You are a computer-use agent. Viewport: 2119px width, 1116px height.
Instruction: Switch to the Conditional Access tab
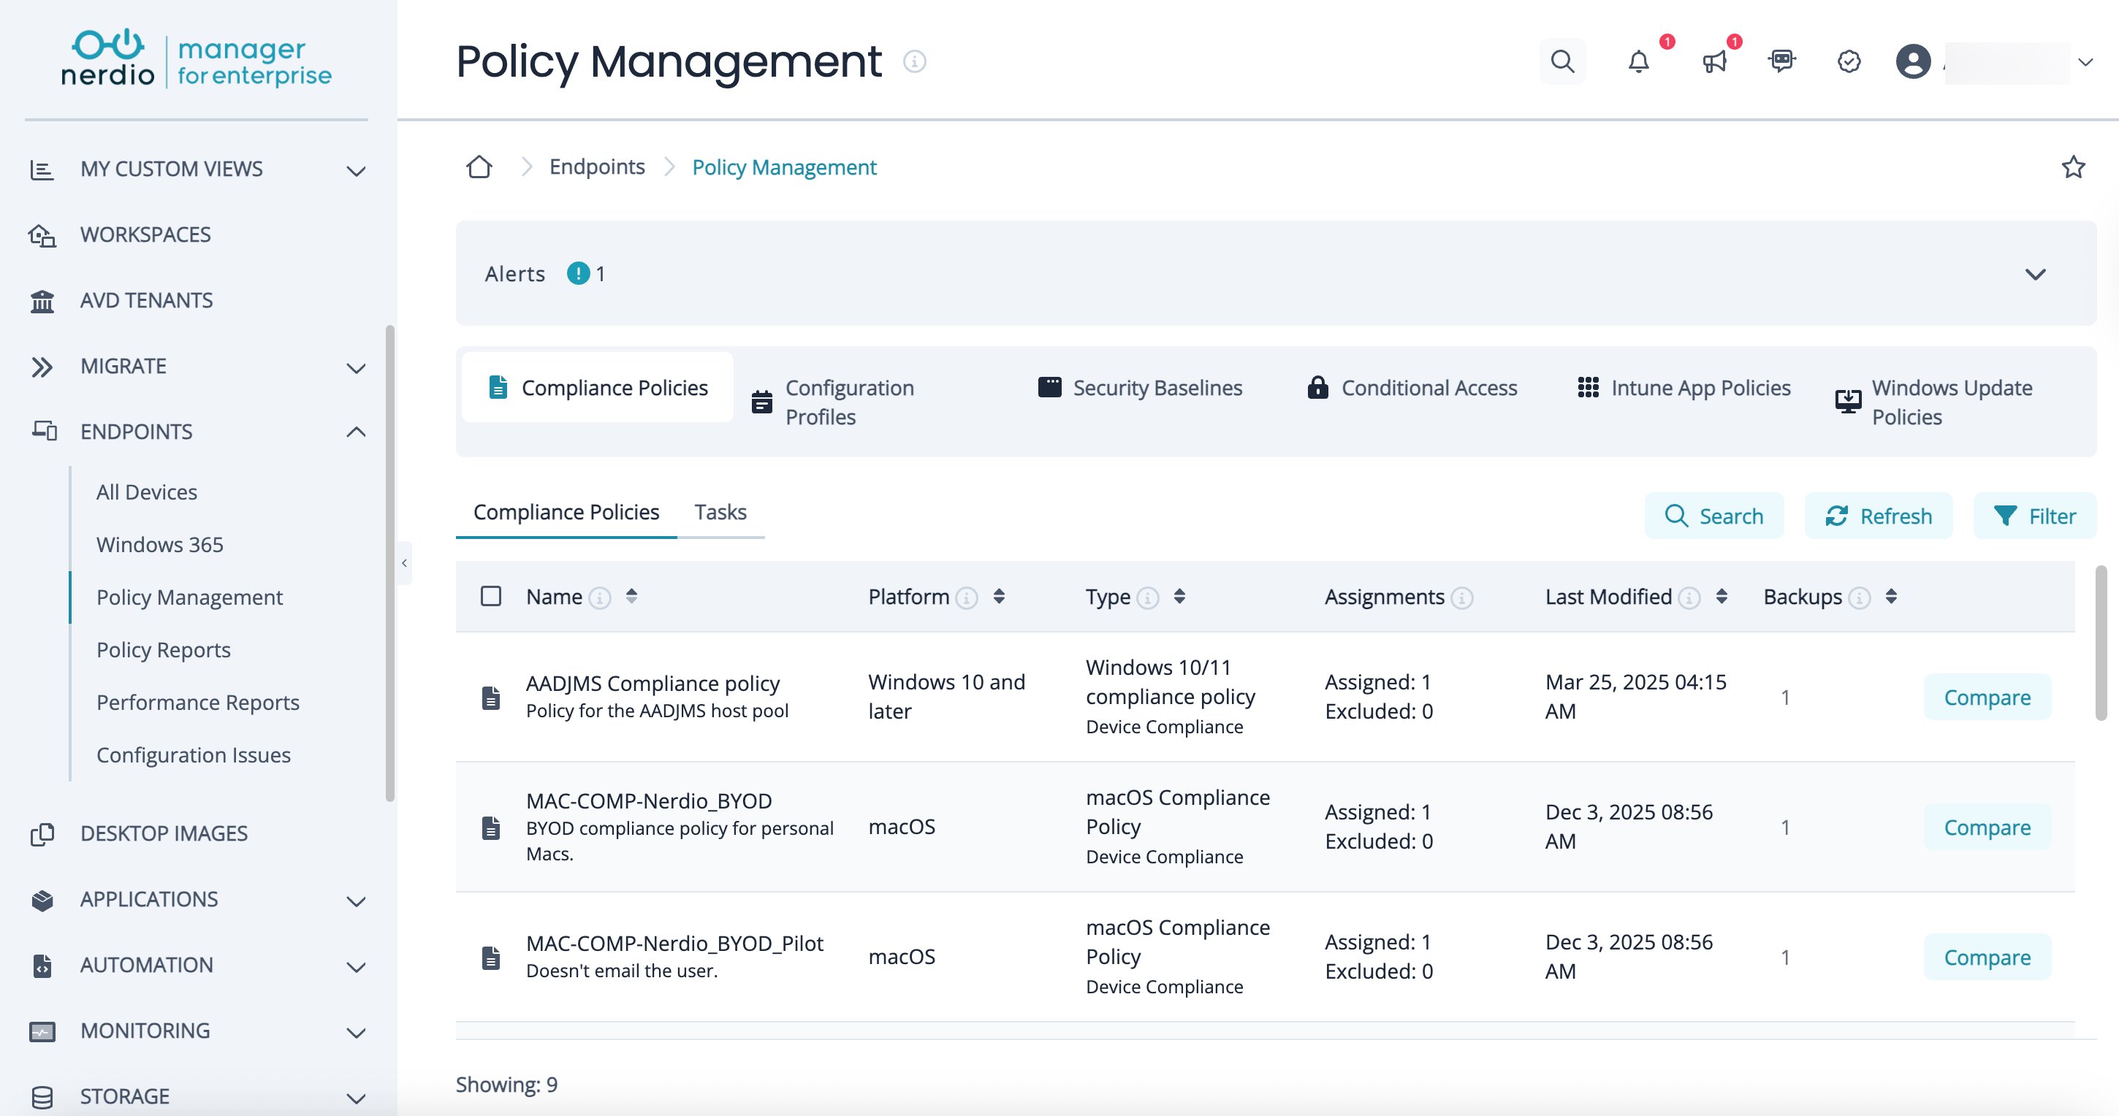[1412, 387]
